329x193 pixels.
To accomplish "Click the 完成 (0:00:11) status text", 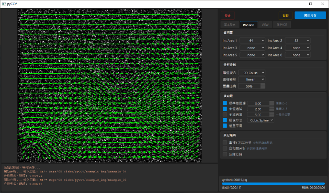I will coord(232,188).
